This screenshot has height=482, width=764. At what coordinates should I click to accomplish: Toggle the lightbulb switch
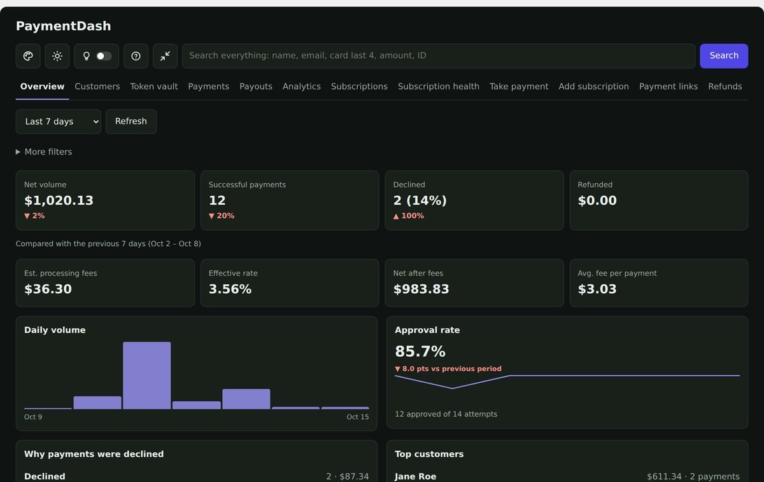coord(97,56)
